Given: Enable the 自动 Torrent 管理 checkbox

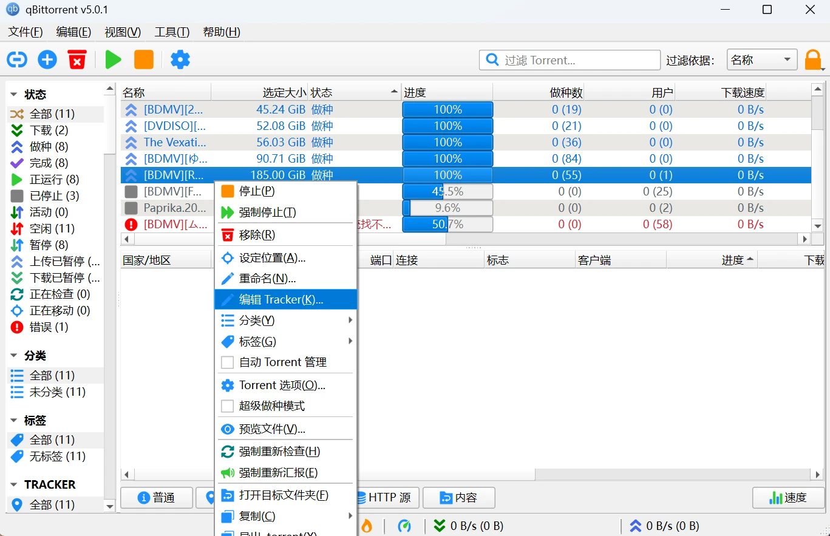Looking at the screenshot, I should point(227,362).
